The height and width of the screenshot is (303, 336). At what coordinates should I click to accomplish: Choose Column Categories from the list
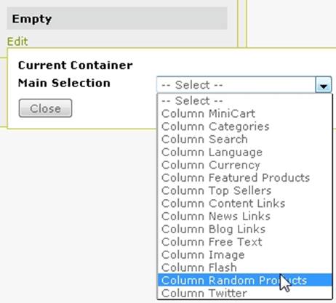tap(244, 126)
